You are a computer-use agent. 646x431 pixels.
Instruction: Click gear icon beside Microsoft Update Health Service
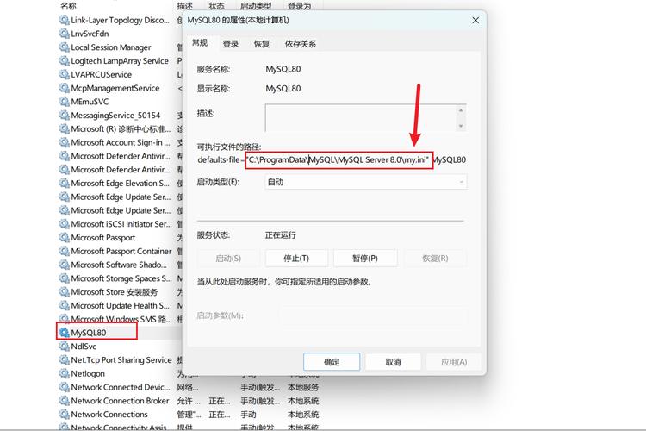pyautogui.click(x=65, y=306)
